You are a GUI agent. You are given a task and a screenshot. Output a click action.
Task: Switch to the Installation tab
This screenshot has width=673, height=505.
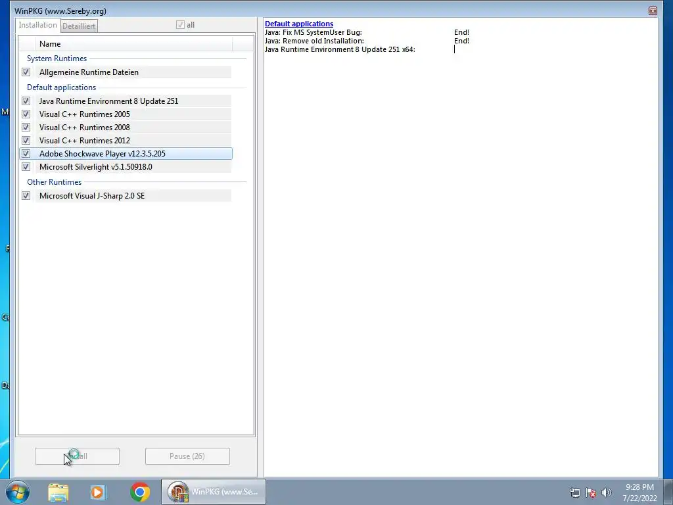pyautogui.click(x=37, y=25)
